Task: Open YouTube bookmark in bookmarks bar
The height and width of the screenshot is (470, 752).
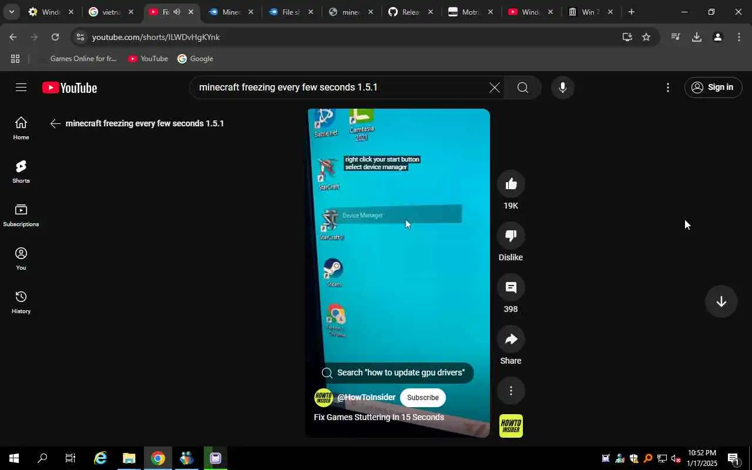Action: [x=148, y=59]
